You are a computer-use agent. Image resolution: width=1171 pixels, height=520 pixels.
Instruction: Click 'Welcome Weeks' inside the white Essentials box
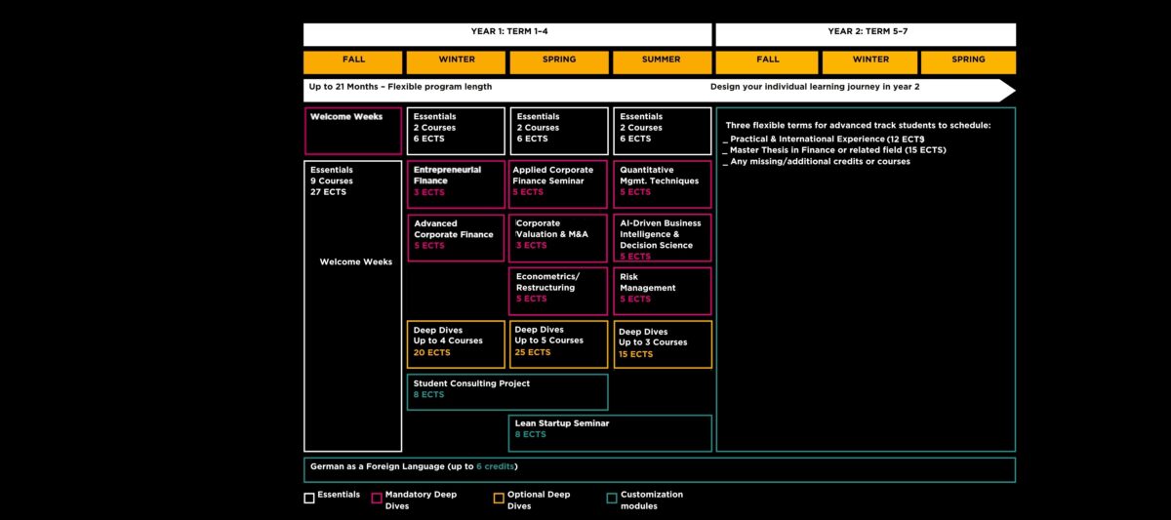(356, 262)
